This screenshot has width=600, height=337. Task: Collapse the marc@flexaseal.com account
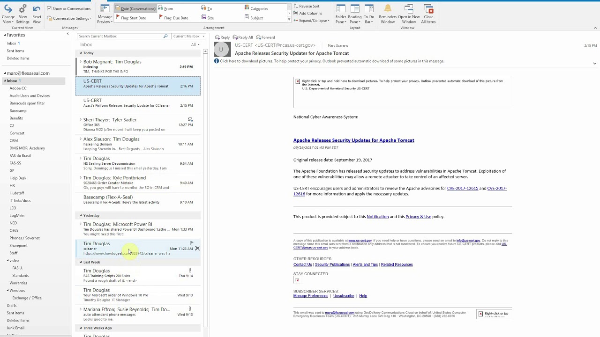tap(5, 73)
